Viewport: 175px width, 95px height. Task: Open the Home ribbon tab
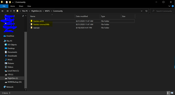(12, 6)
